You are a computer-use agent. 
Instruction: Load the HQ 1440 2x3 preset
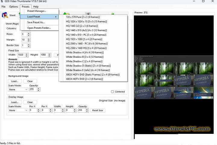(93, 26)
